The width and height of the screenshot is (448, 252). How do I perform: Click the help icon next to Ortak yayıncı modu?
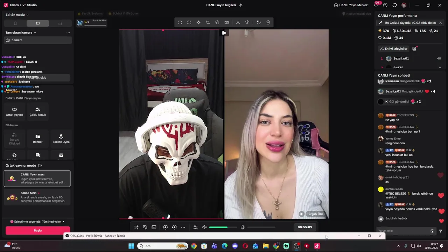click(40, 166)
